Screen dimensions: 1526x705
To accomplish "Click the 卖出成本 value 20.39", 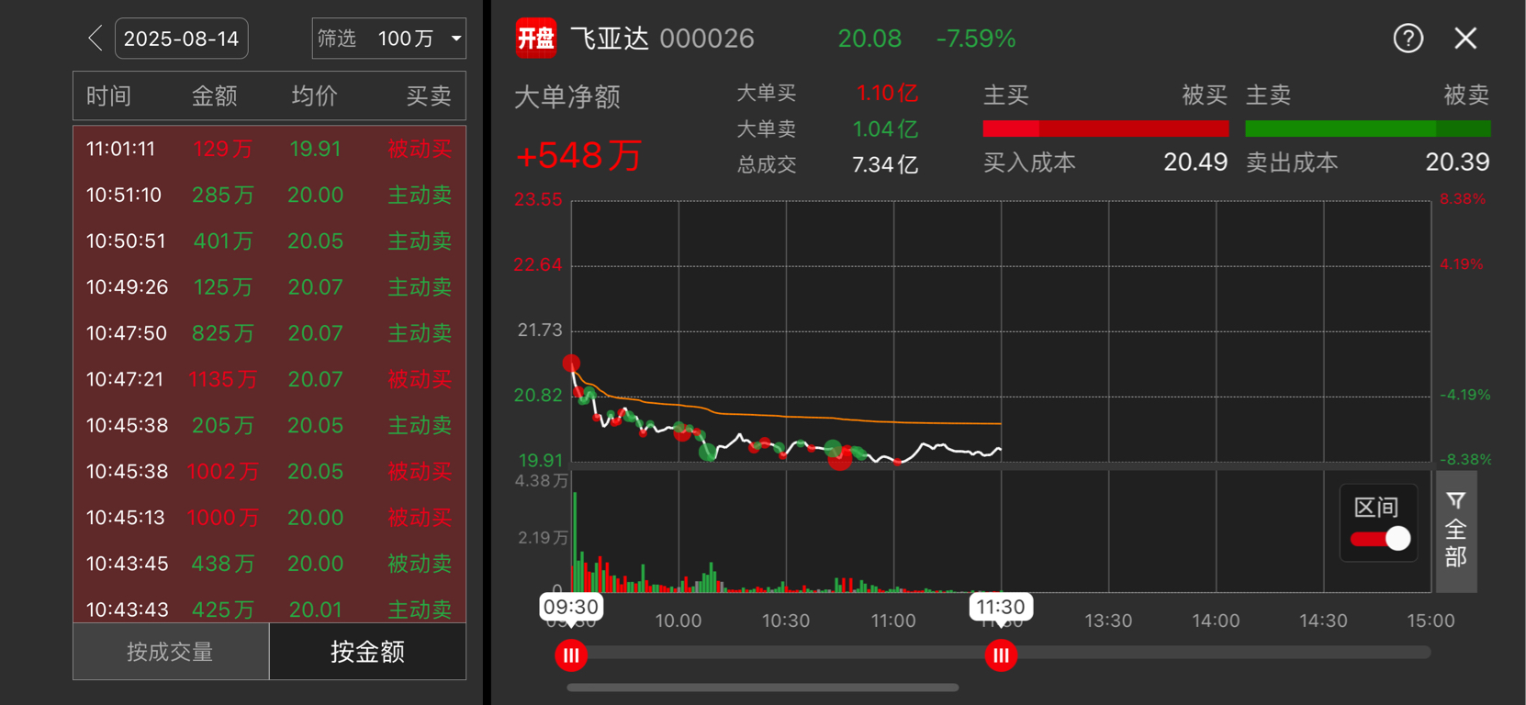I will [1457, 162].
